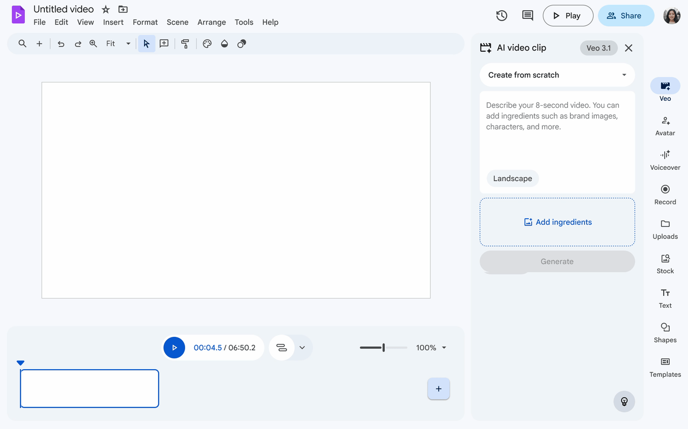Open the Insert menu
Viewport: 688px width, 429px height.
coord(113,22)
